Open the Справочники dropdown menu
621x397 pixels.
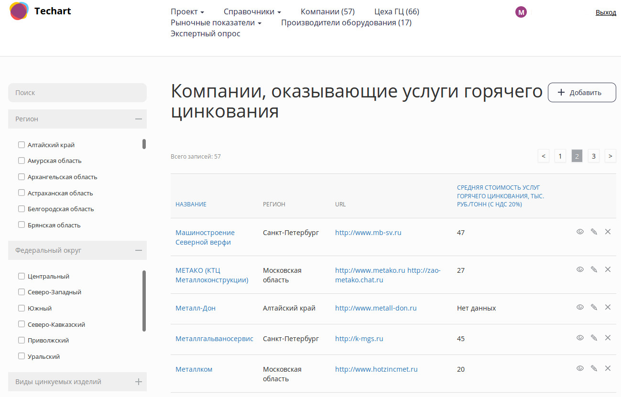coord(252,11)
